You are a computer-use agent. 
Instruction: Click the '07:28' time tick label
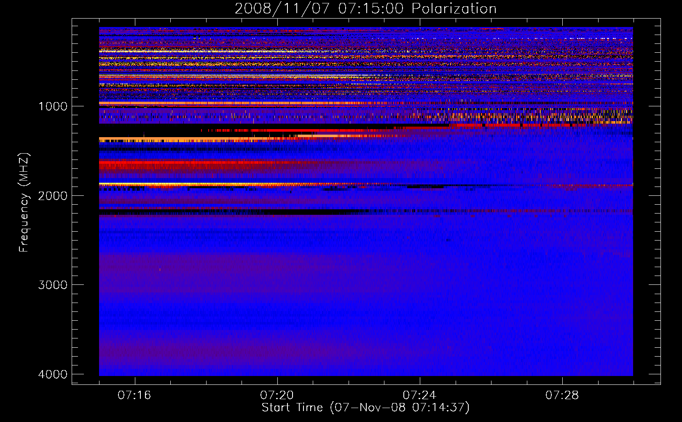tap(562, 395)
